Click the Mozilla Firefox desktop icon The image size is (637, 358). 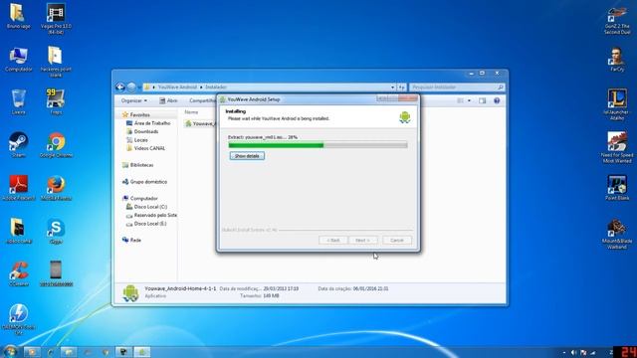[x=56, y=188]
